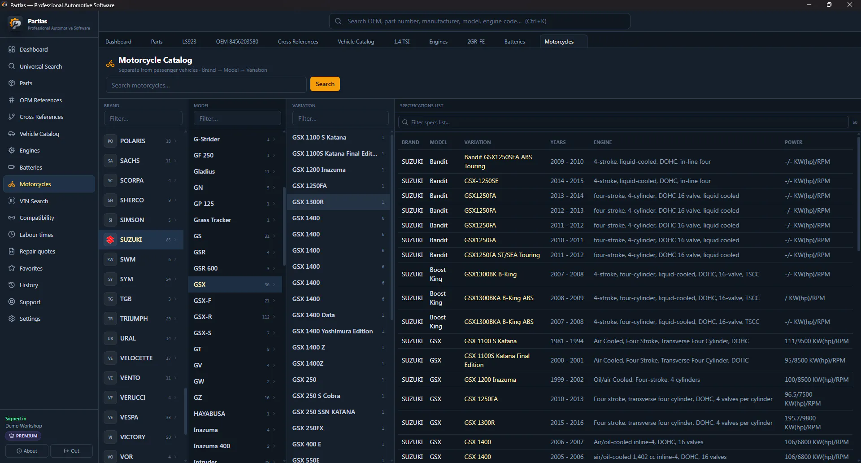
Task: Click the Repair quotes document icon
Action: [x=12, y=251]
